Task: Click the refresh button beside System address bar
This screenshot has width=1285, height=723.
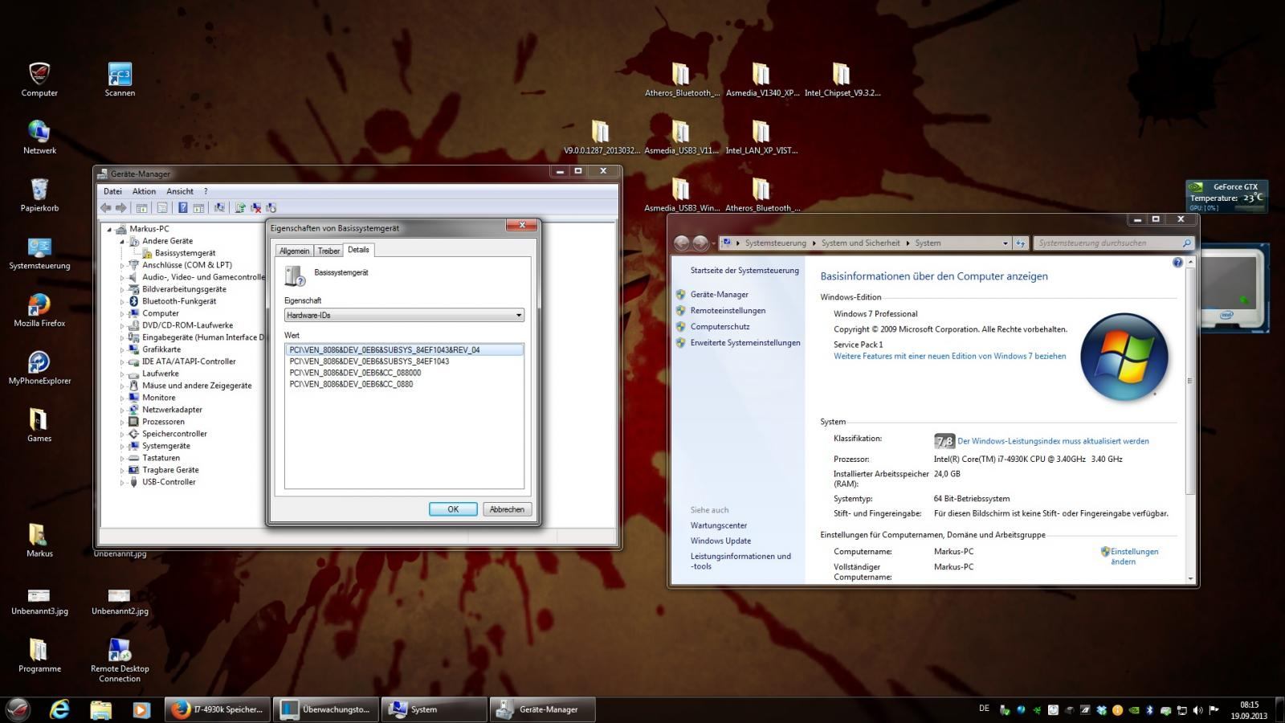Action: [1020, 243]
